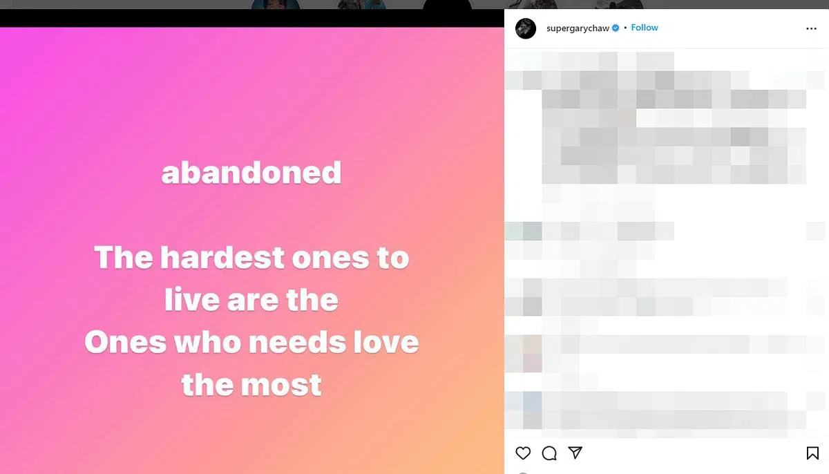Image resolution: width=829 pixels, height=474 pixels.
Task: Click the word "abandoned" in the post
Action: (x=251, y=173)
